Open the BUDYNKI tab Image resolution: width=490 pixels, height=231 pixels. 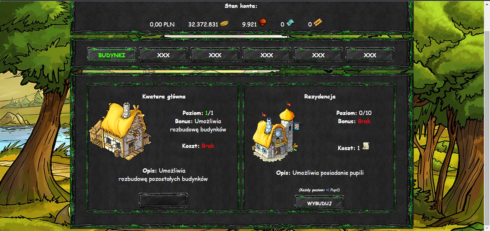112,55
